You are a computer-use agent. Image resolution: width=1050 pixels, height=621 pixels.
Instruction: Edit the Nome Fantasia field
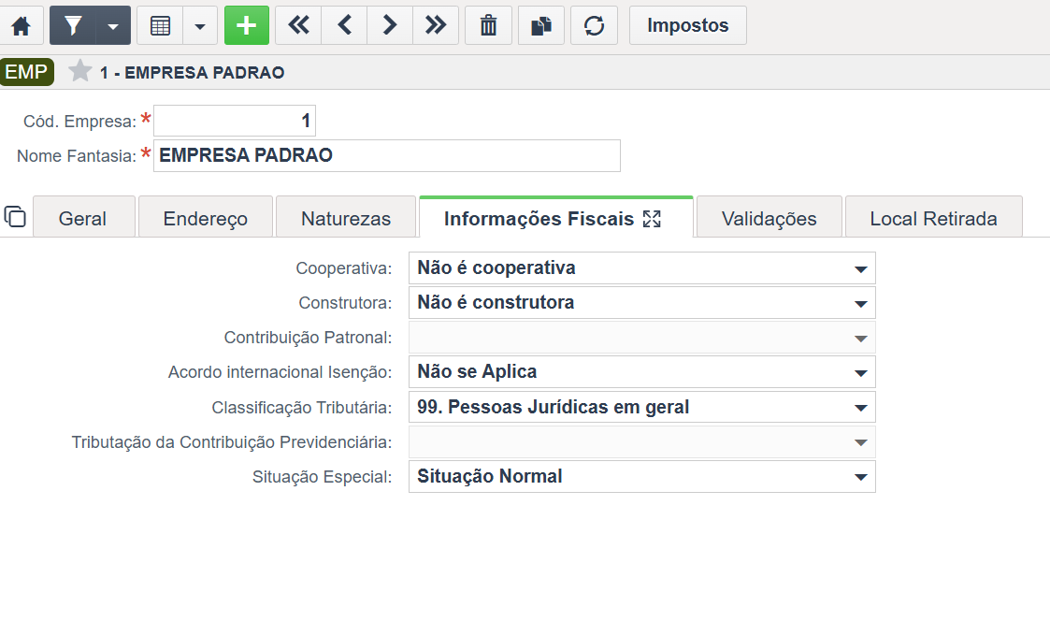[387, 155]
